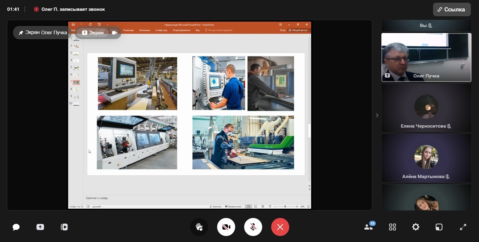Click zoom in plus in status bar

[297, 207]
